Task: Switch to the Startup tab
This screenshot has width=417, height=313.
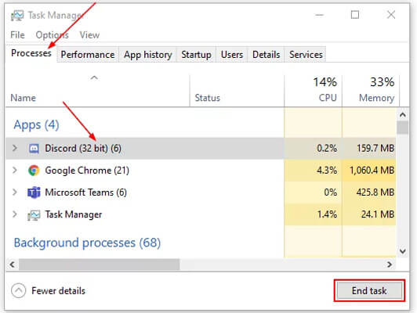Action: (196, 55)
